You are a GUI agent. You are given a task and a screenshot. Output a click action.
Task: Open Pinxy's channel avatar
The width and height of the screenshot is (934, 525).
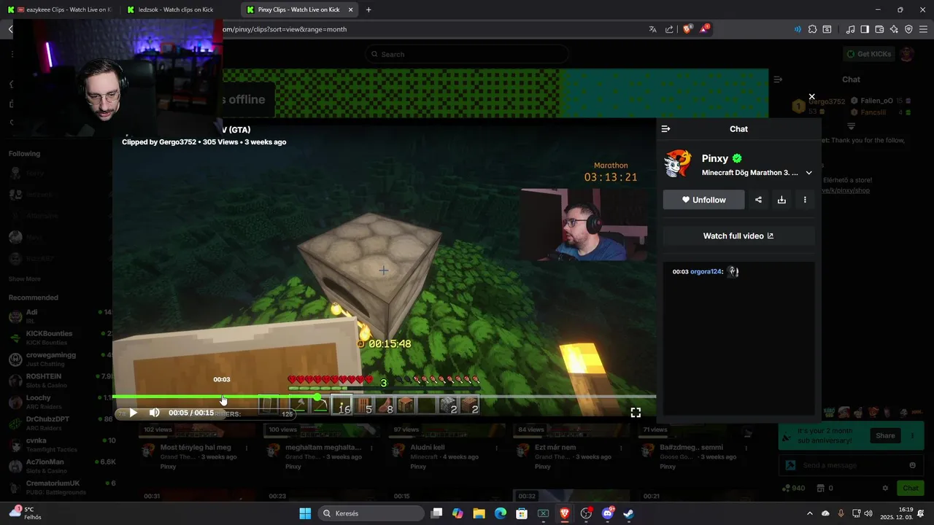[678, 164]
